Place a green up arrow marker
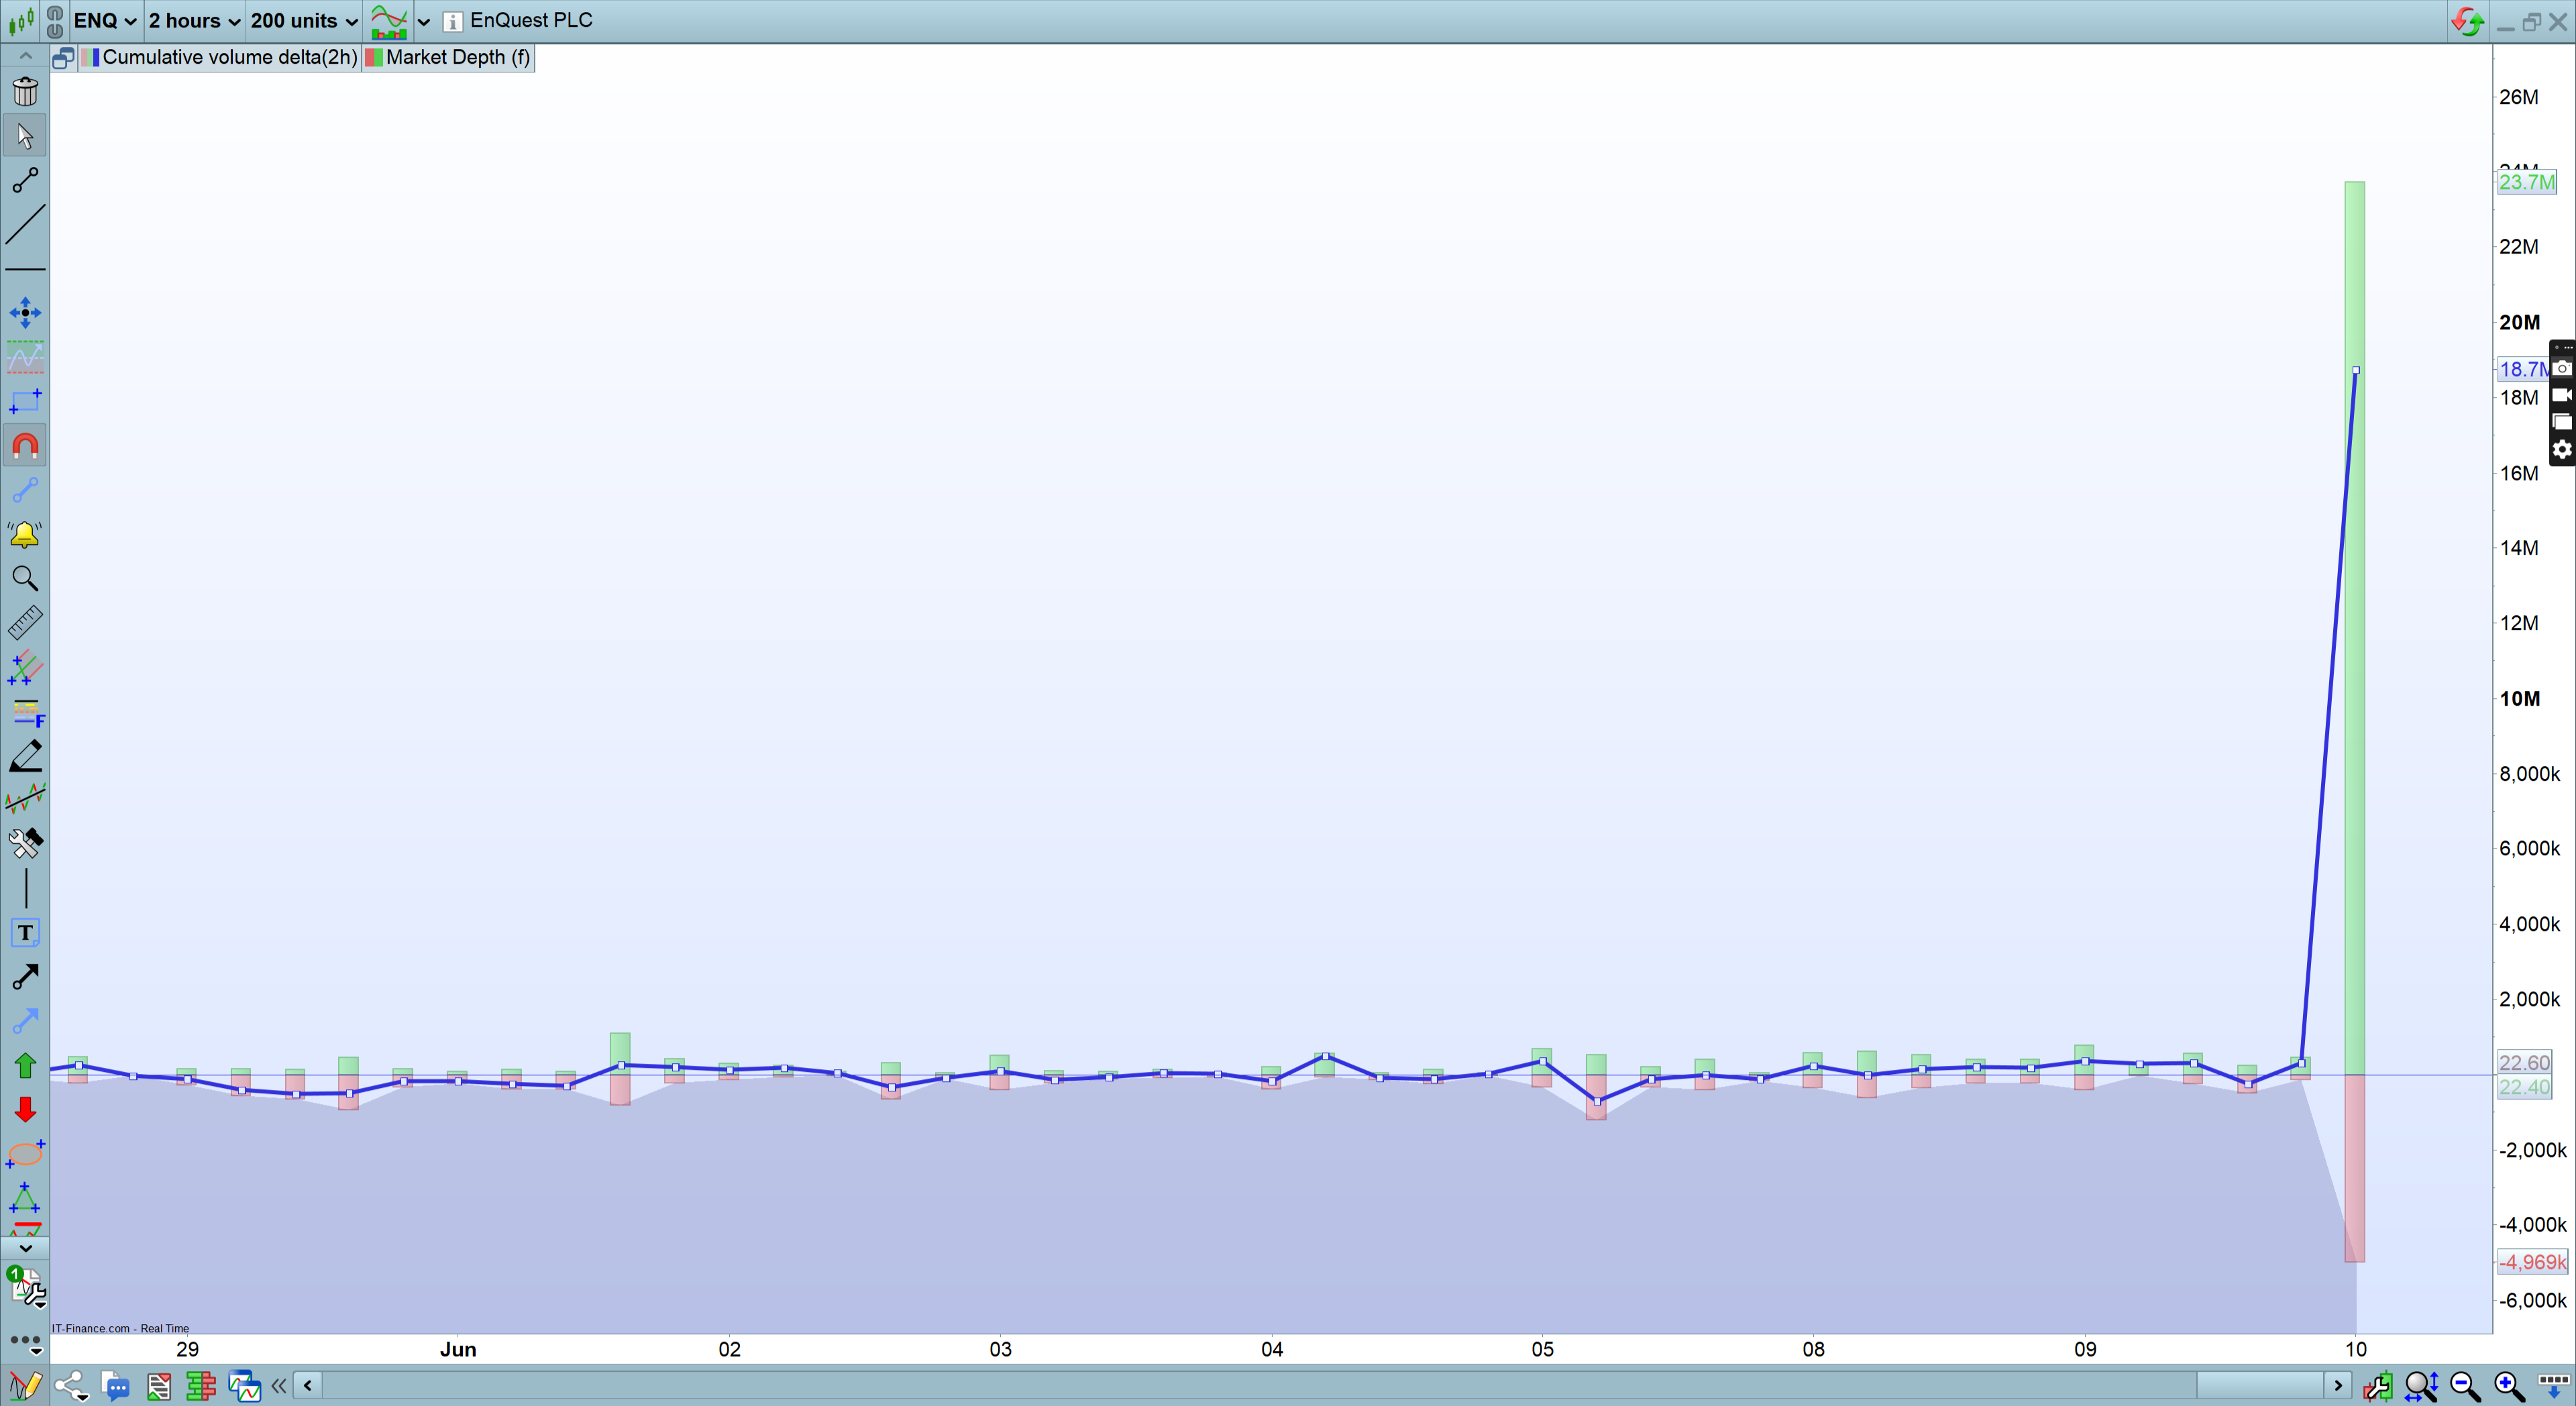 [x=25, y=1065]
